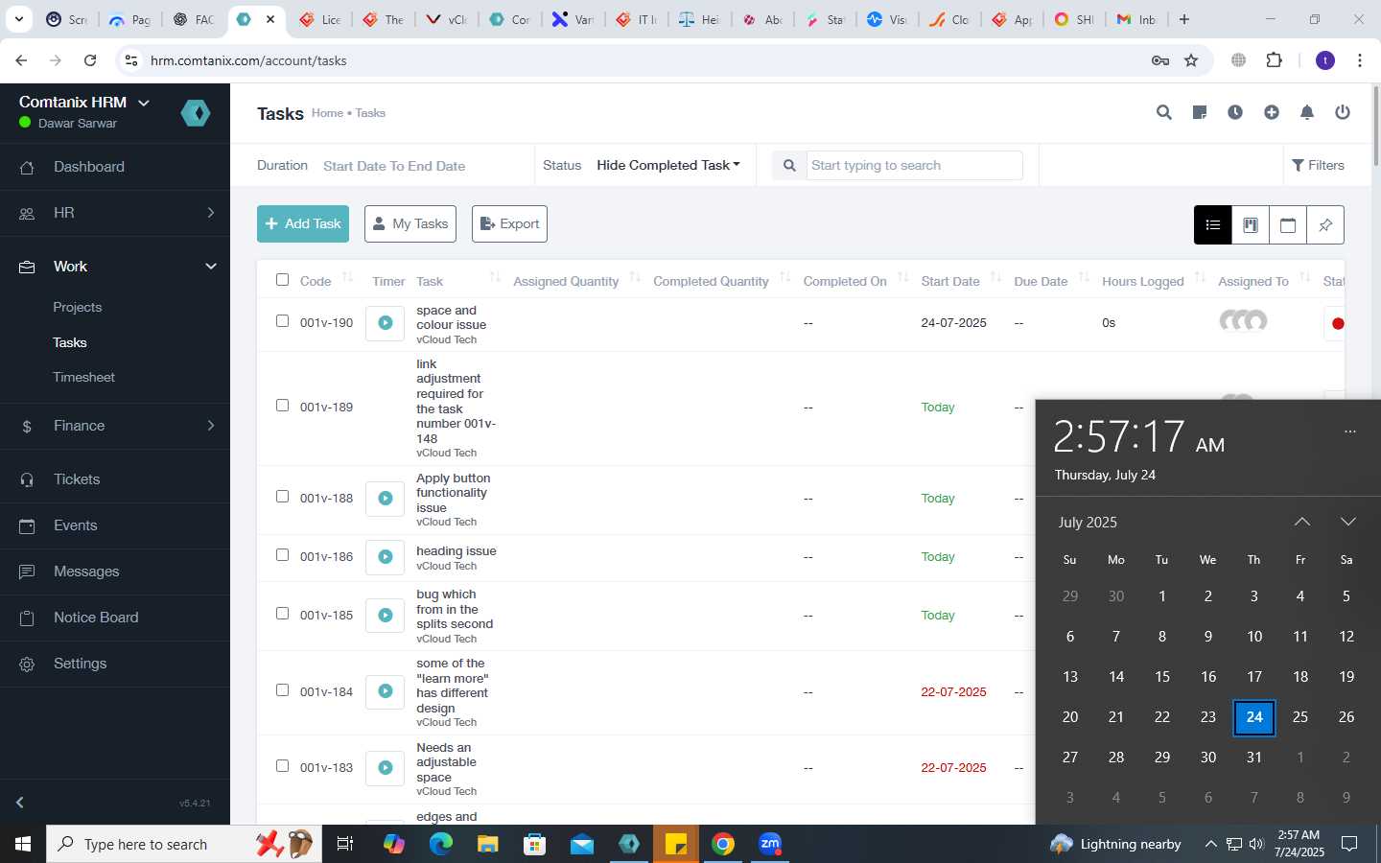This screenshot has height=863, width=1381.
Task: Start timer for task 001v-190
Action: click(385, 323)
